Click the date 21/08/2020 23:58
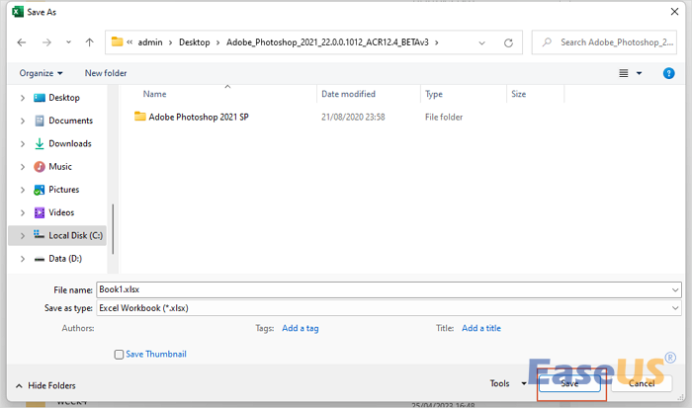The image size is (692, 408). (x=353, y=117)
